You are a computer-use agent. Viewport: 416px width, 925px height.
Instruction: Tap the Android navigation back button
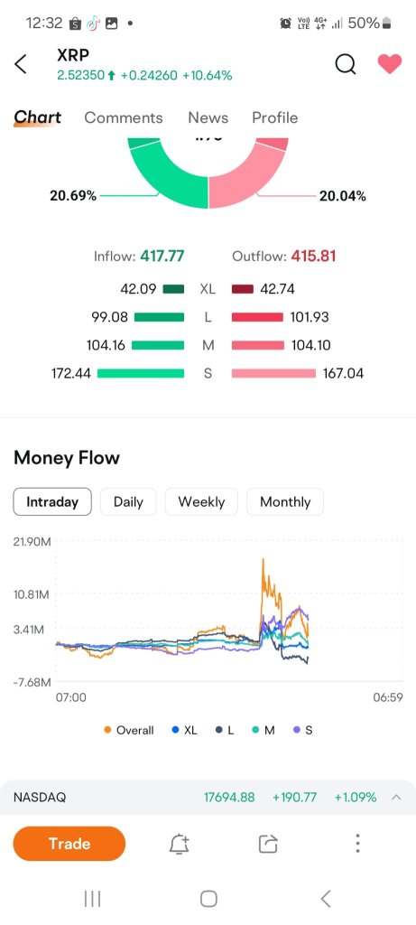tap(325, 899)
